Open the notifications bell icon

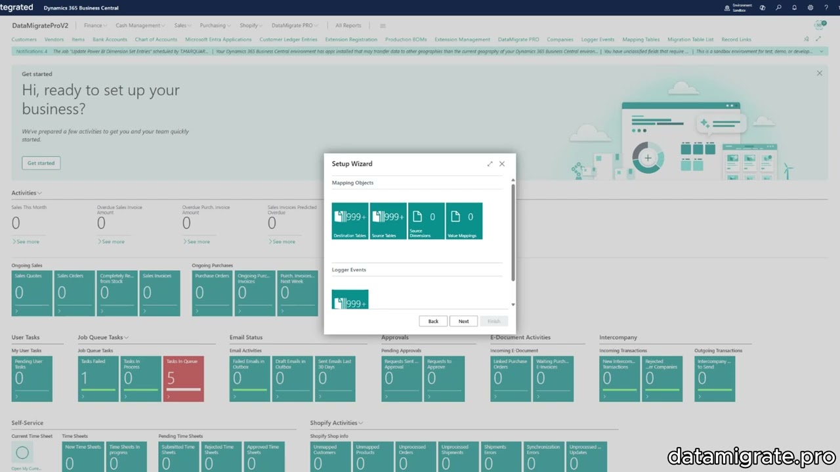coord(794,8)
